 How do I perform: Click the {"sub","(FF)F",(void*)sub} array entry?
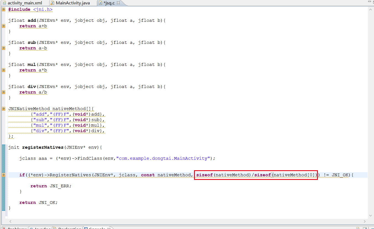[66, 120]
